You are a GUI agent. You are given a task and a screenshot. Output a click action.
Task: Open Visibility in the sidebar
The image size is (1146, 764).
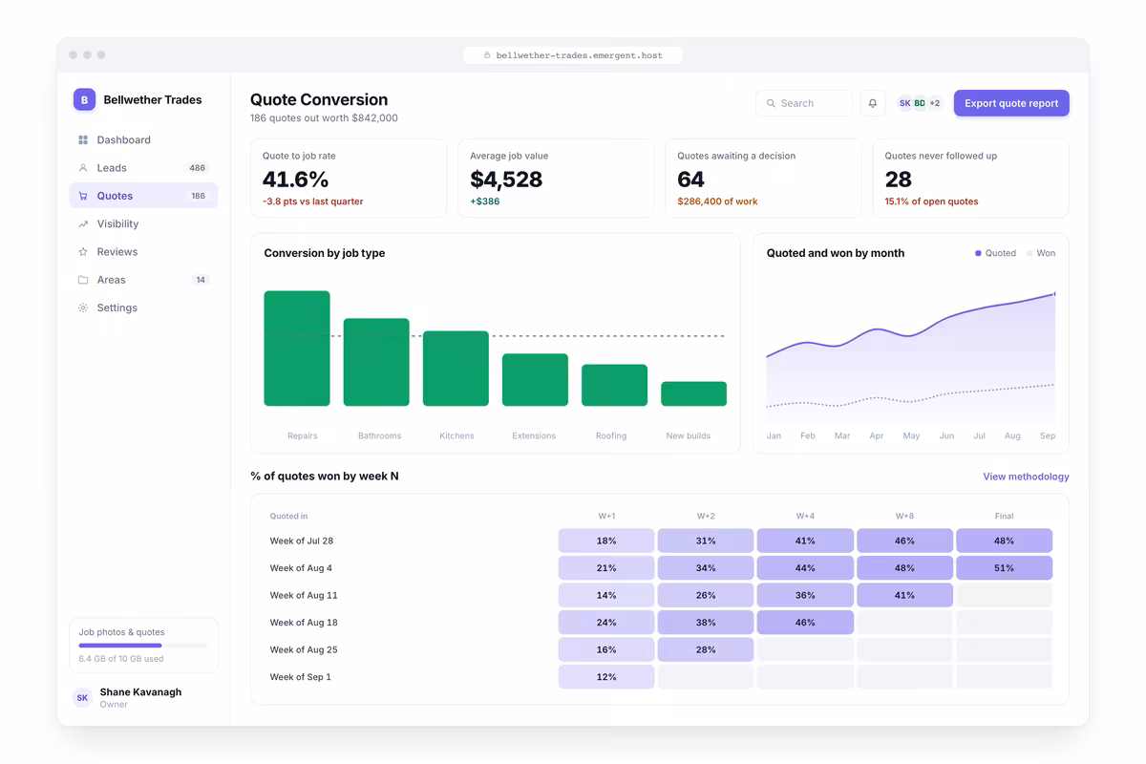[143, 224]
